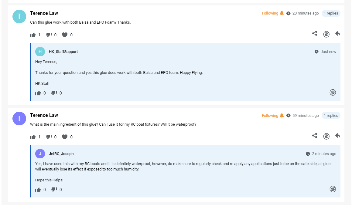This screenshot has width=352, height=205.
Task: Thumbs down HK_StaffSupport's reply
Action: [x=54, y=93]
